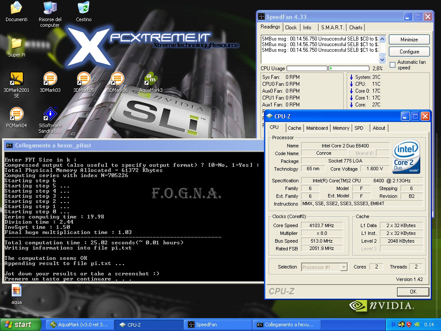Click SpeedFan Minimize button
This screenshot has height=331, width=441.
click(409, 40)
